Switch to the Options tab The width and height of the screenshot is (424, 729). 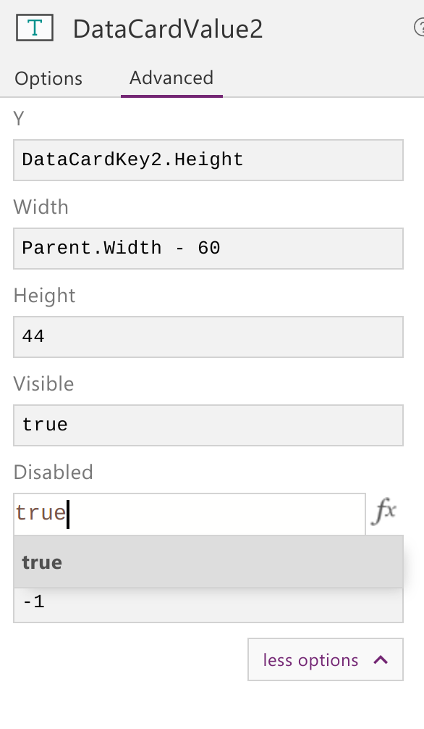pyautogui.click(x=48, y=78)
